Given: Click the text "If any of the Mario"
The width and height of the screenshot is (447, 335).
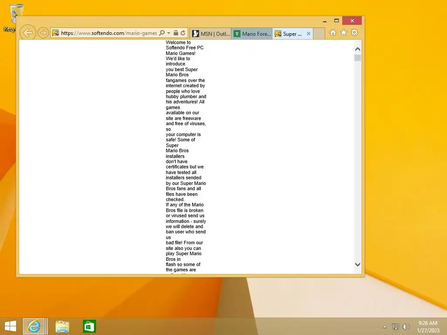Looking at the screenshot, I should (x=185, y=205).
